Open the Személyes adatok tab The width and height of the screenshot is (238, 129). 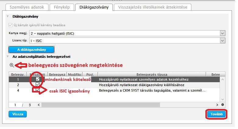(27, 7)
